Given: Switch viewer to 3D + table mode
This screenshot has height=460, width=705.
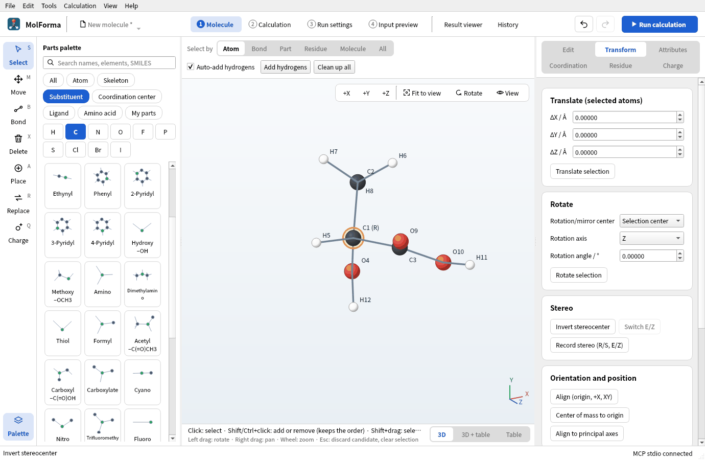Looking at the screenshot, I should 476,434.
